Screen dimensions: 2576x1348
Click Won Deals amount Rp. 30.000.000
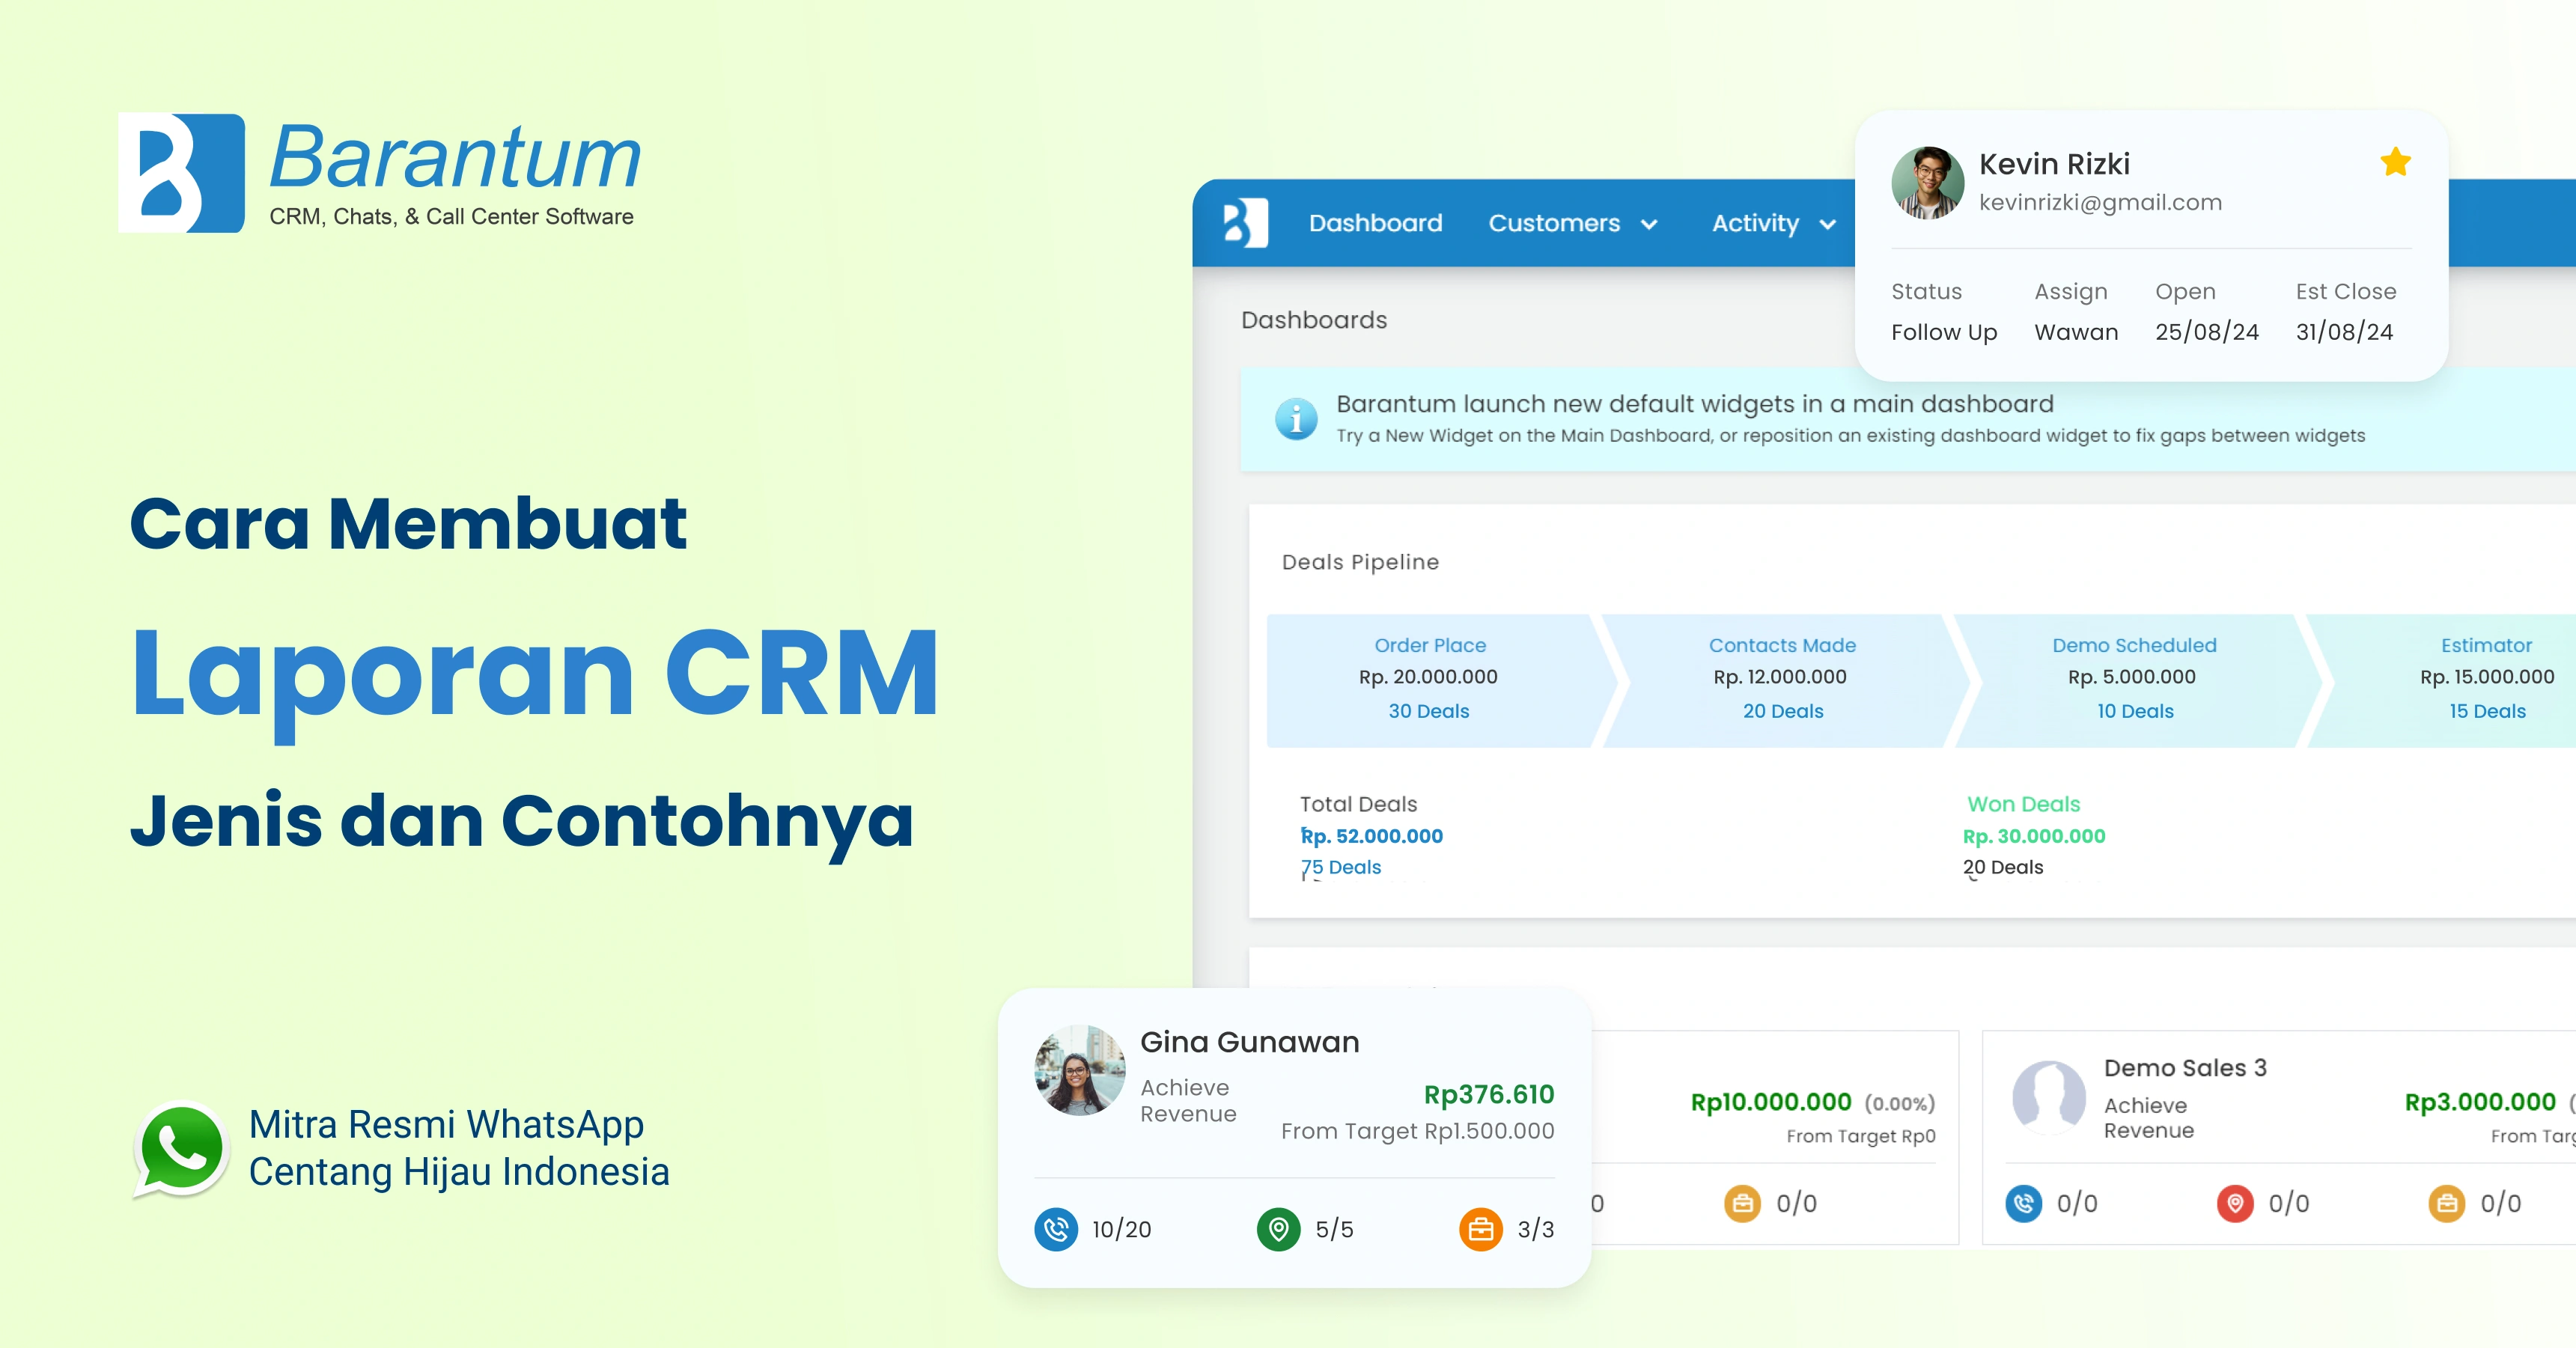[2033, 836]
